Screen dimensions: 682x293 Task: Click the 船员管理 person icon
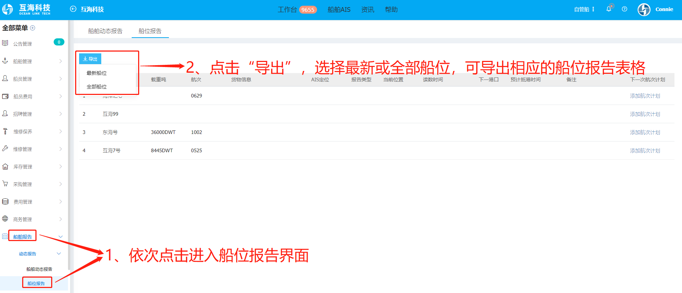point(5,78)
